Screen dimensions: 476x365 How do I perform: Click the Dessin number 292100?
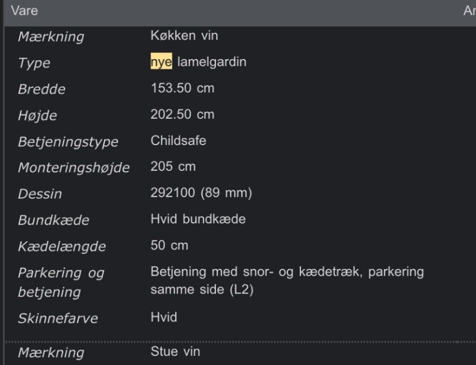click(172, 193)
